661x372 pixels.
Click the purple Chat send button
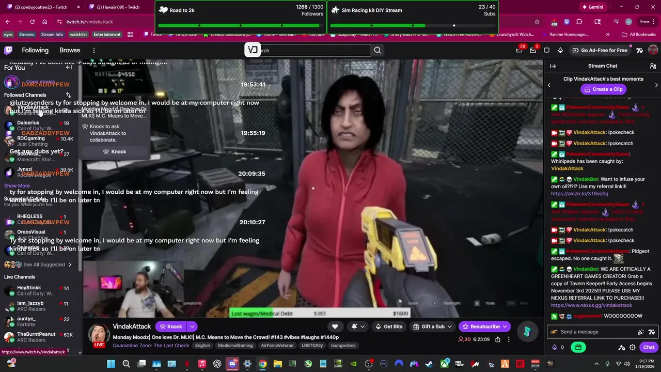(649, 347)
